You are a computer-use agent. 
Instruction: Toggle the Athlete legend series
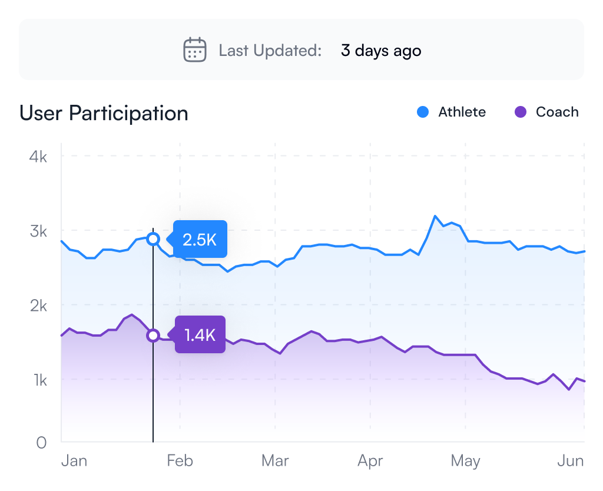(451, 112)
